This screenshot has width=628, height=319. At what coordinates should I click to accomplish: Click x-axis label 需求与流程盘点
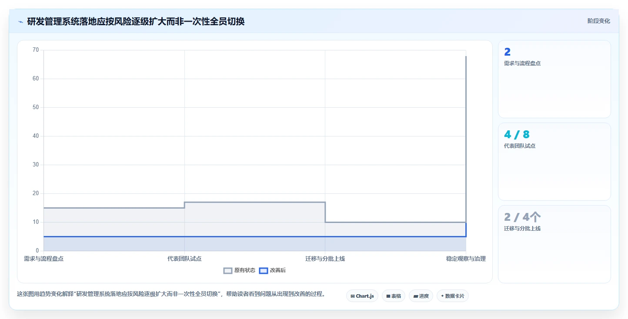(43, 259)
